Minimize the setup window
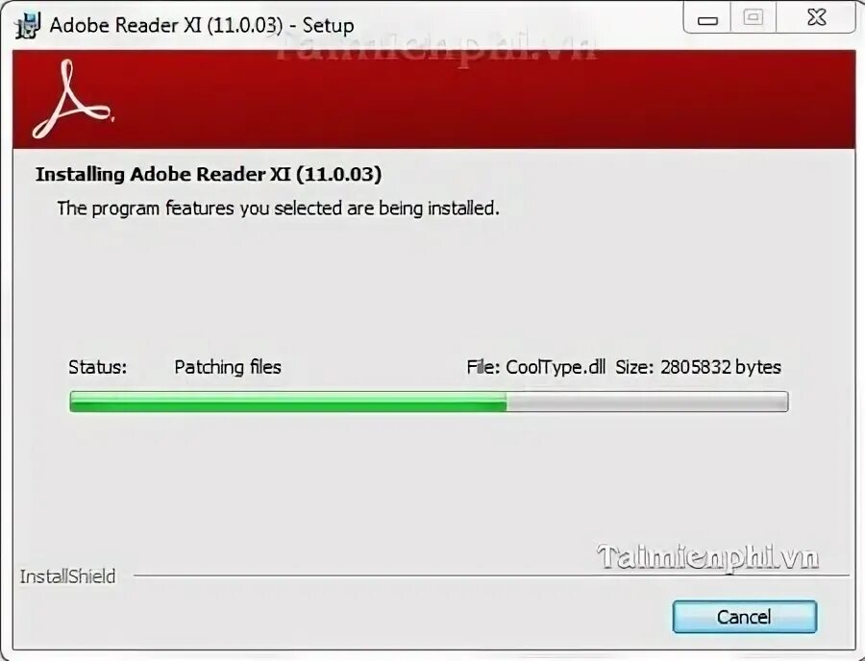Screen dimensions: 865x661 pos(707,20)
